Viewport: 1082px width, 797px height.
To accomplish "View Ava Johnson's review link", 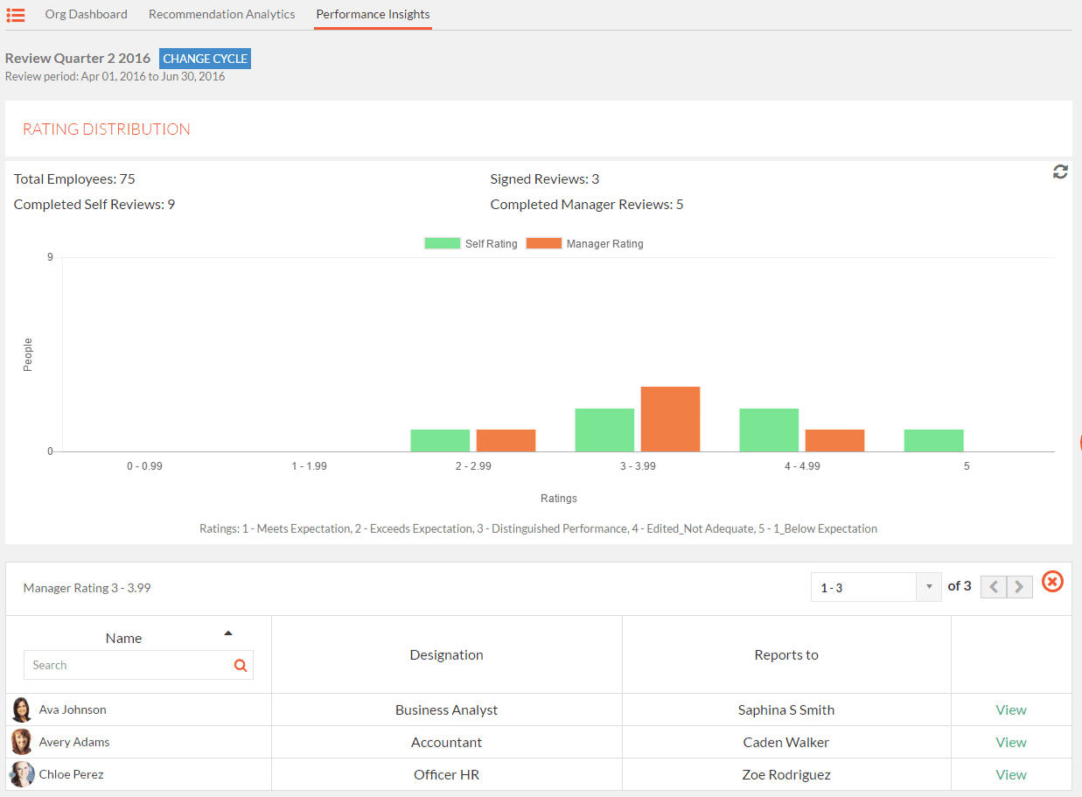I will coord(1011,710).
